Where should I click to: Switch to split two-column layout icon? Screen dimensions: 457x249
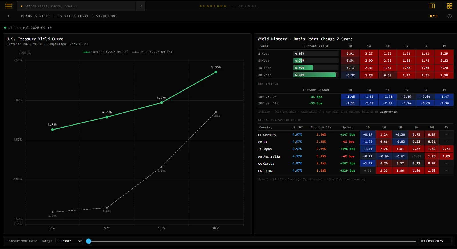pyautogui.click(x=432, y=6)
